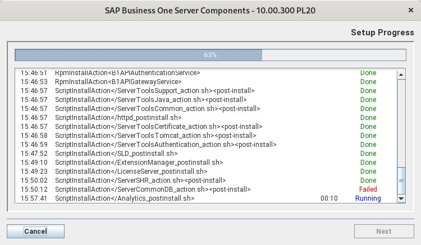
Task: Click the Setup Progress heading
Action: 382,33
